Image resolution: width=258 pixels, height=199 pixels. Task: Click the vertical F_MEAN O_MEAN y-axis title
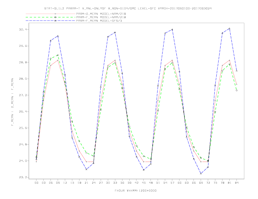[x=12, y=102]
